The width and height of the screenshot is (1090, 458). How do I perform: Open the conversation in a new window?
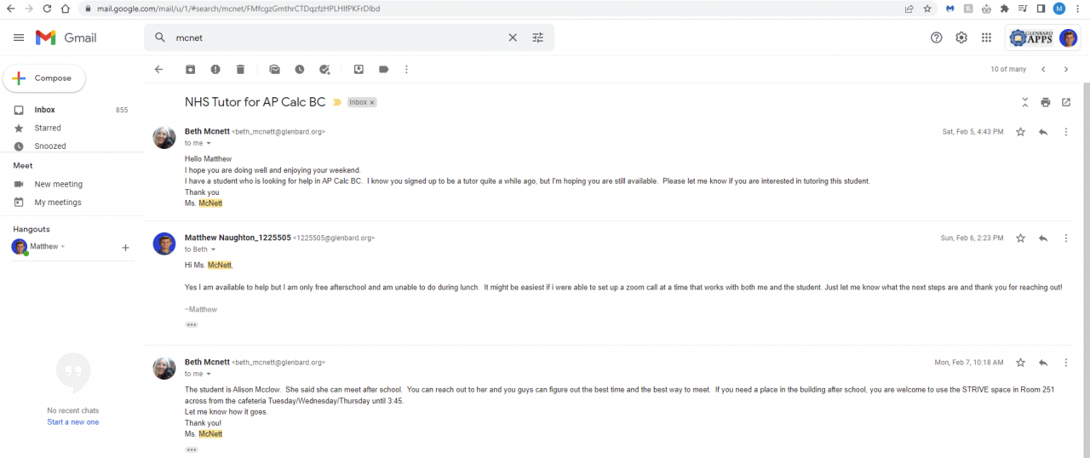[1066, 102]
